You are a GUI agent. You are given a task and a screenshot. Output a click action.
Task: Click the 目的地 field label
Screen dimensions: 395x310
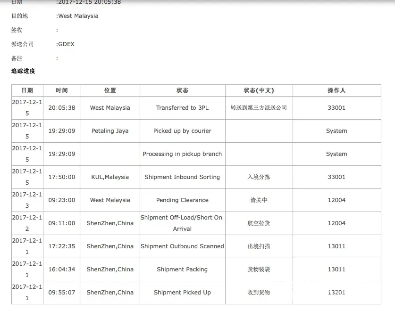19,16
